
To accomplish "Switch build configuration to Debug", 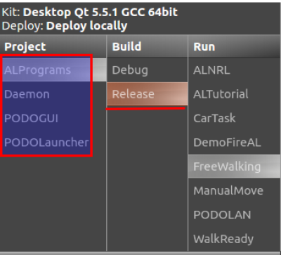I will pyautogui.click(x=148, y=70).
